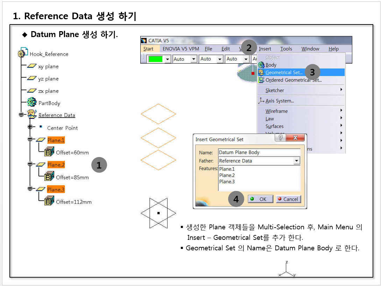Screen dimensions: 381x286
Task: Open the Tools menu
Action: [x=286, y=49]
